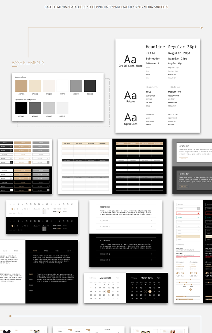Switch to Tab 2 in the black tab panel
The height and width of the screenshot is (333, 212).
46,251
